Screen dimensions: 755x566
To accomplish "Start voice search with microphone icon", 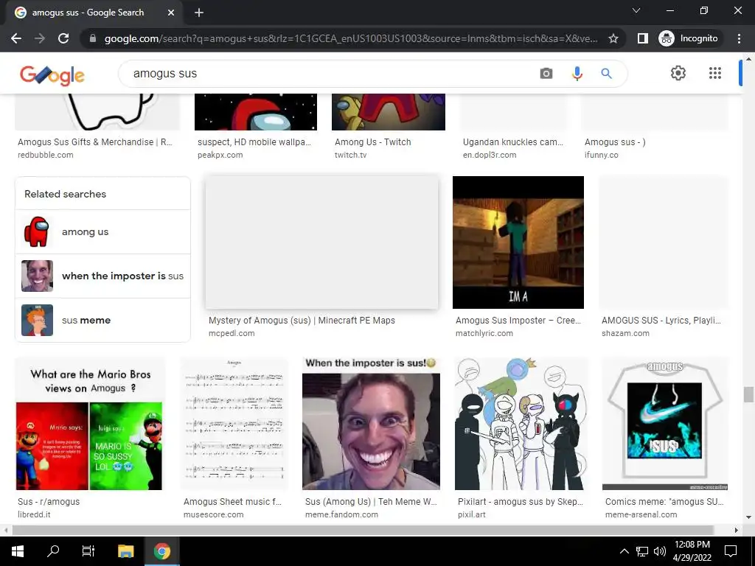I will [x=577, y=73].
